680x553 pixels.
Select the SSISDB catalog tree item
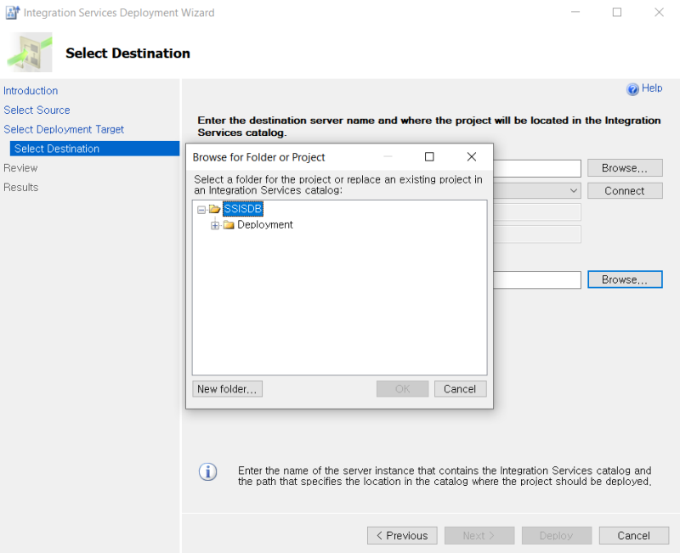243,209
